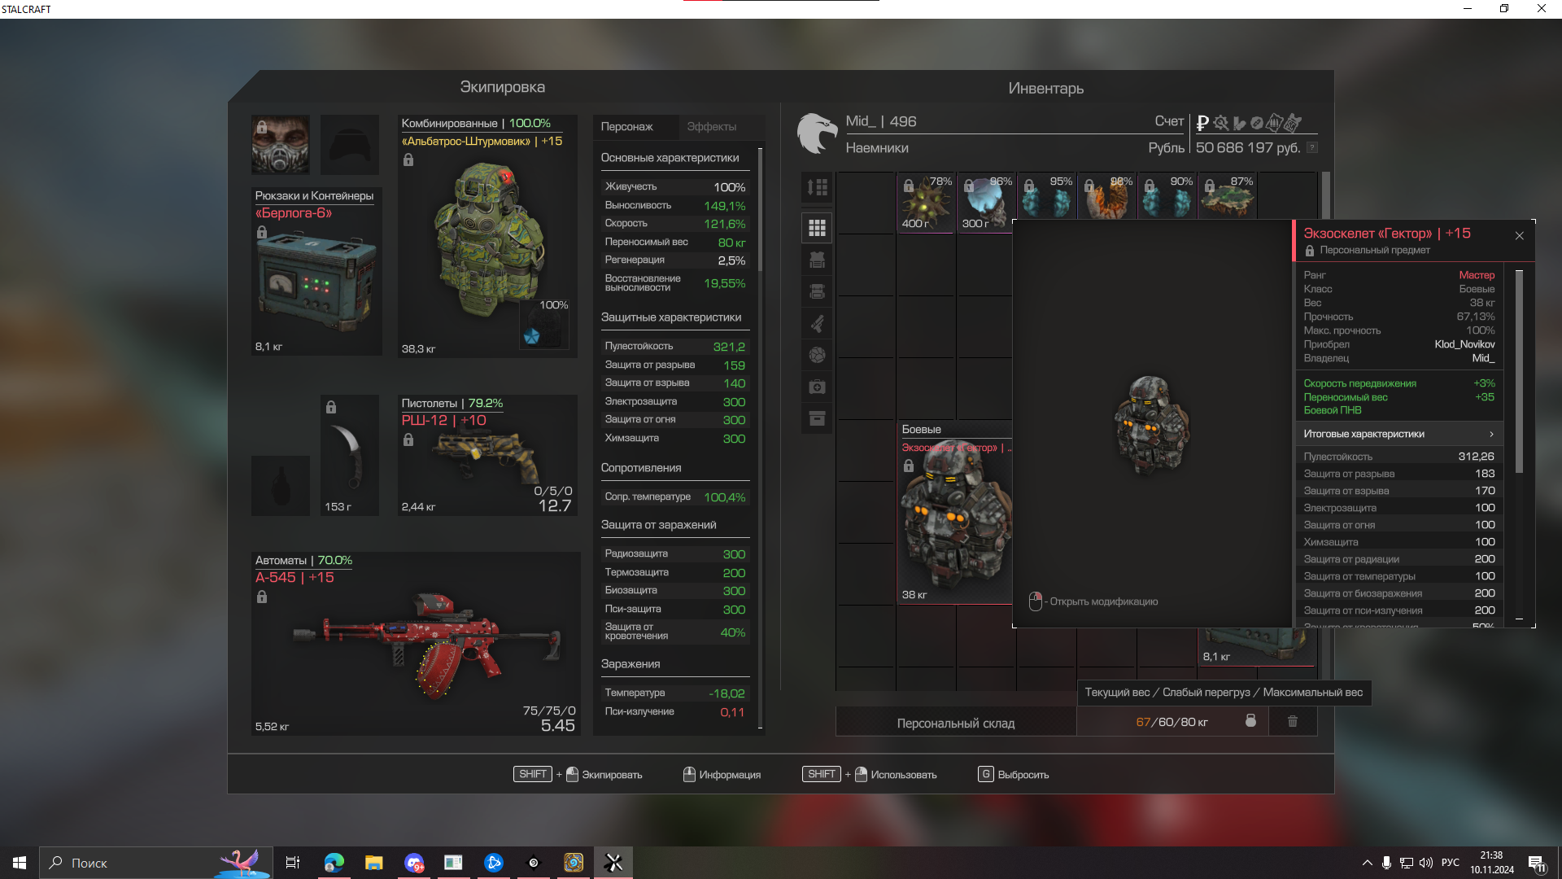Click the Использовать hint button
The height and width of the screenshot is (879, 1562).
870,775
